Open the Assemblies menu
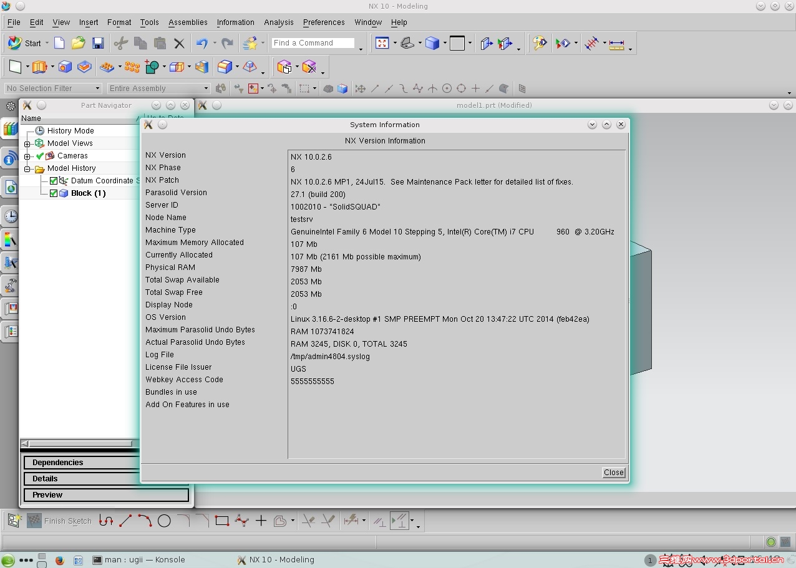 188,22
